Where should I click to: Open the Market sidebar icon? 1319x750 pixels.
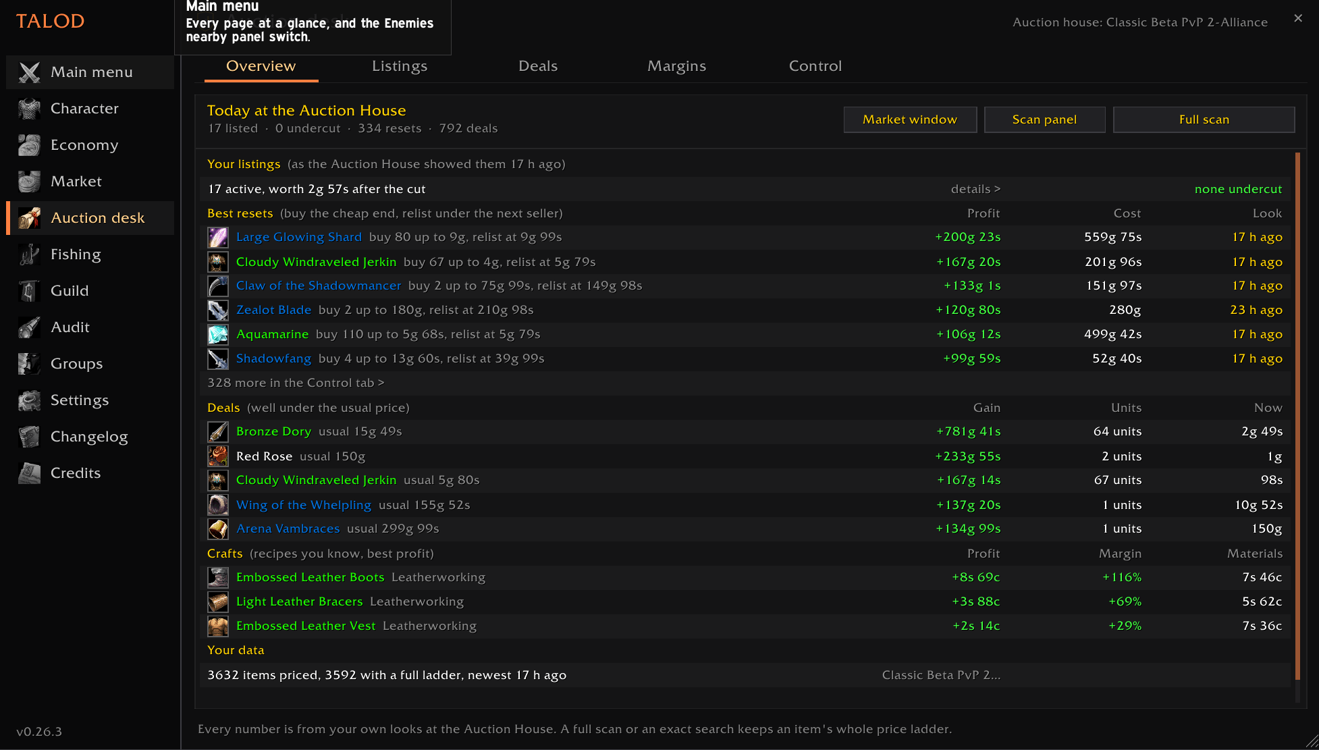(29, 182)
